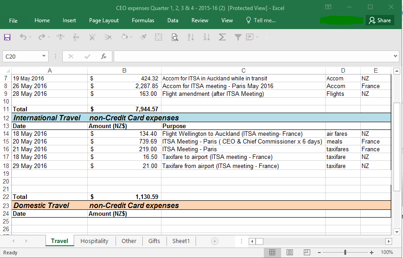Open the File menu

tap(13, 20)
